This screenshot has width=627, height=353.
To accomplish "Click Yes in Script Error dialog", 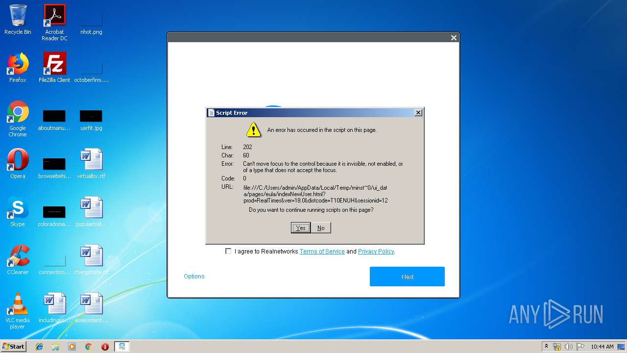I will click(301, 227).
